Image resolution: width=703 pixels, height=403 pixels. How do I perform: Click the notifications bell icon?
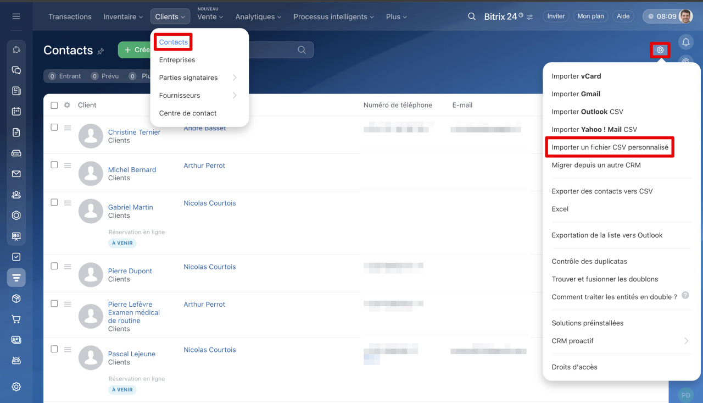(685, 42)
